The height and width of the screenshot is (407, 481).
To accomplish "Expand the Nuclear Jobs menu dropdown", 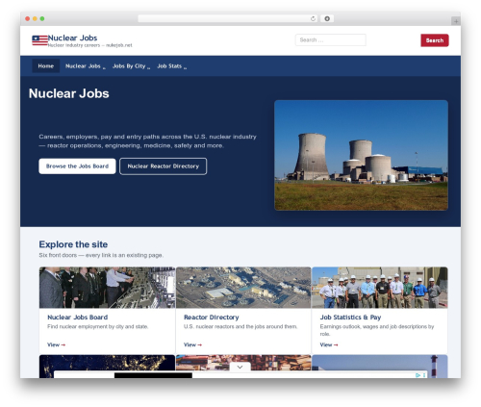I will [104, 67].
